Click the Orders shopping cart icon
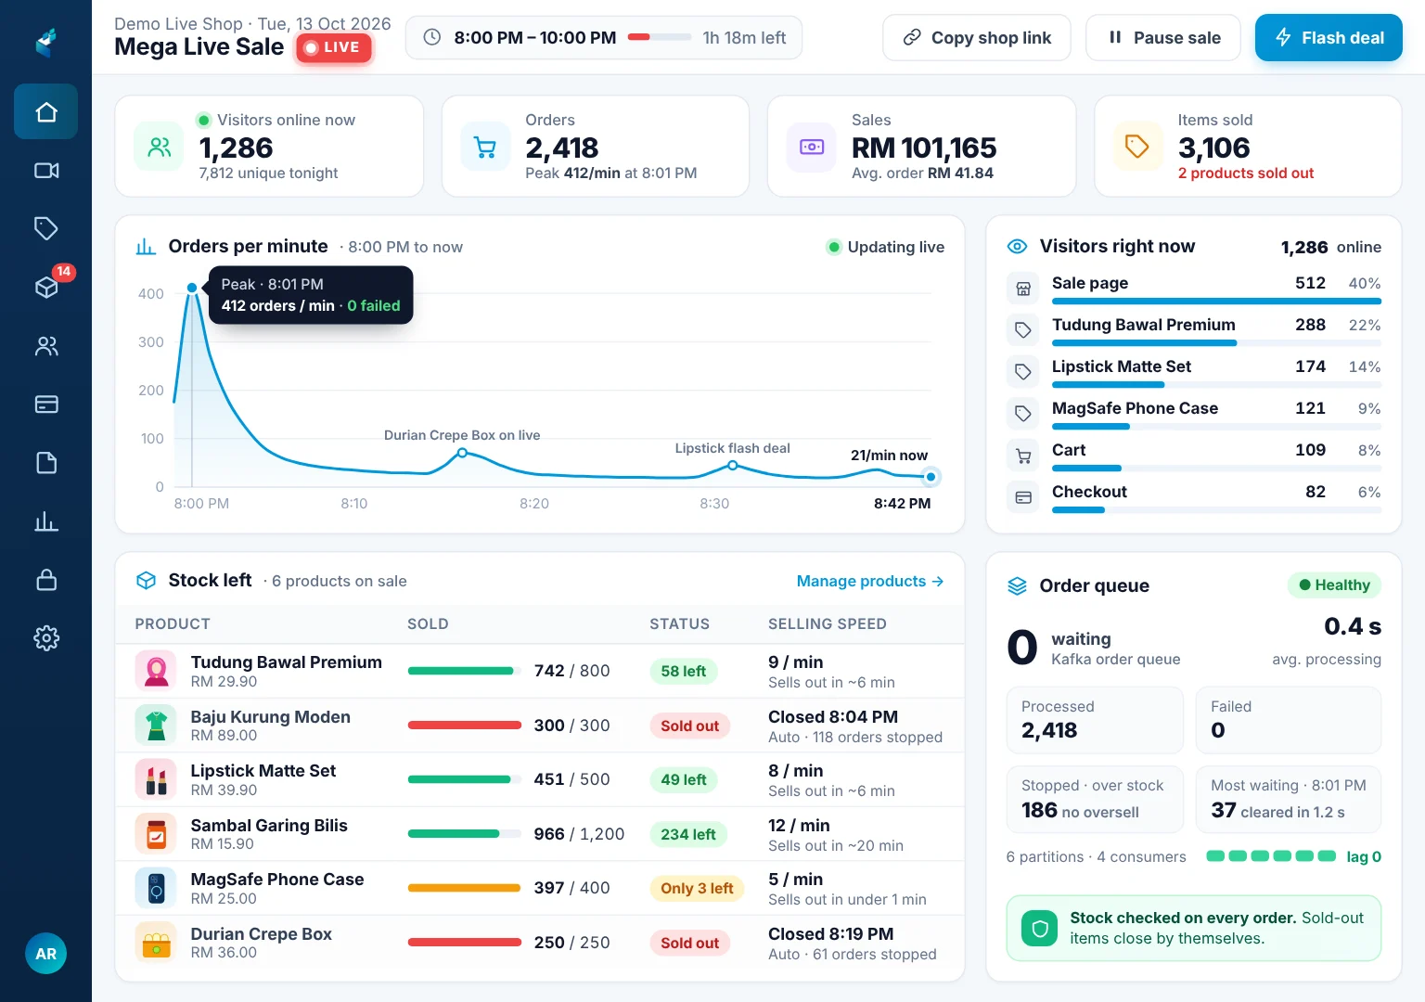The image size is (1425, 1002). pos(485,147)
